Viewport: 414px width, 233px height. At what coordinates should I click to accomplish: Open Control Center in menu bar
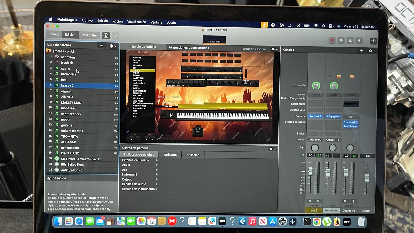tap(331, 26)
